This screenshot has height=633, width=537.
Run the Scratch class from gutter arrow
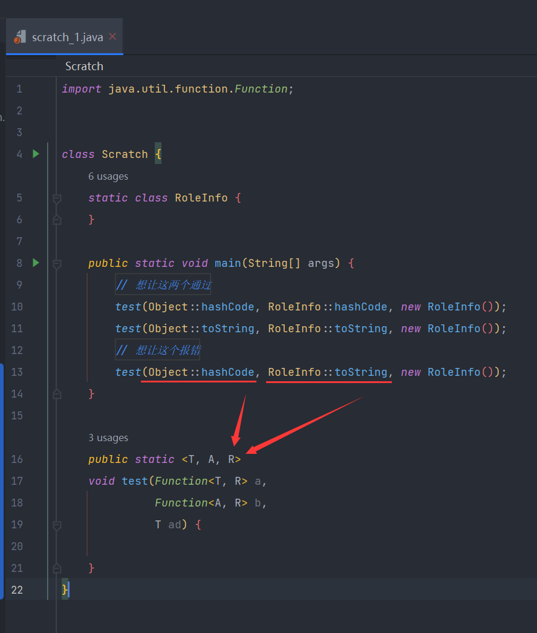[36, 154]
